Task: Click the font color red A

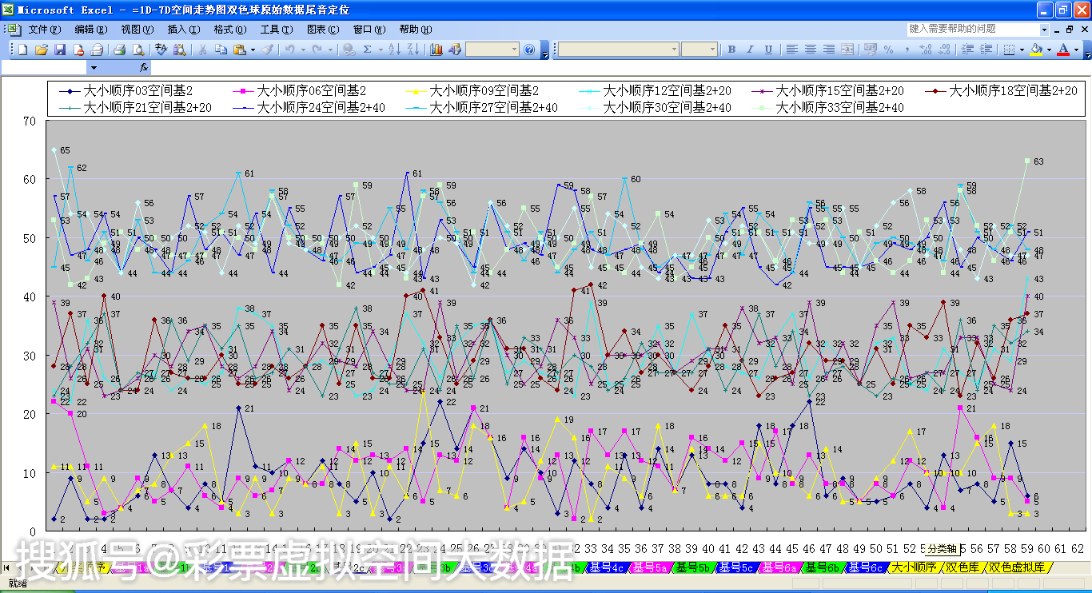Action: tap(1063, 50)
